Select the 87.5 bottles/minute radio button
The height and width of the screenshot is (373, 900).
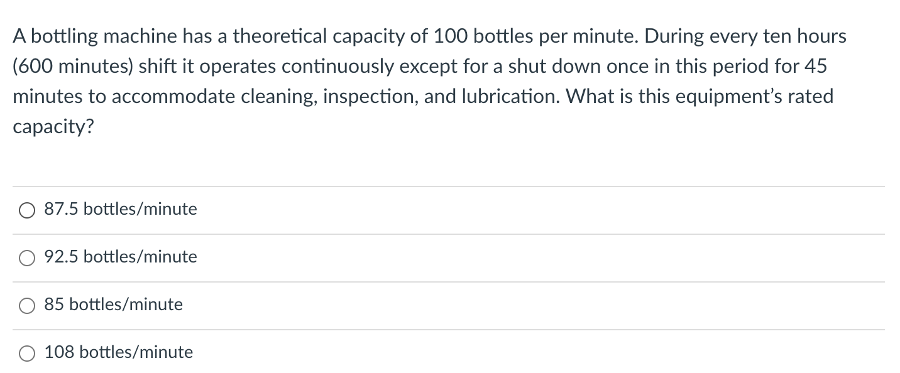coord(27,211)
